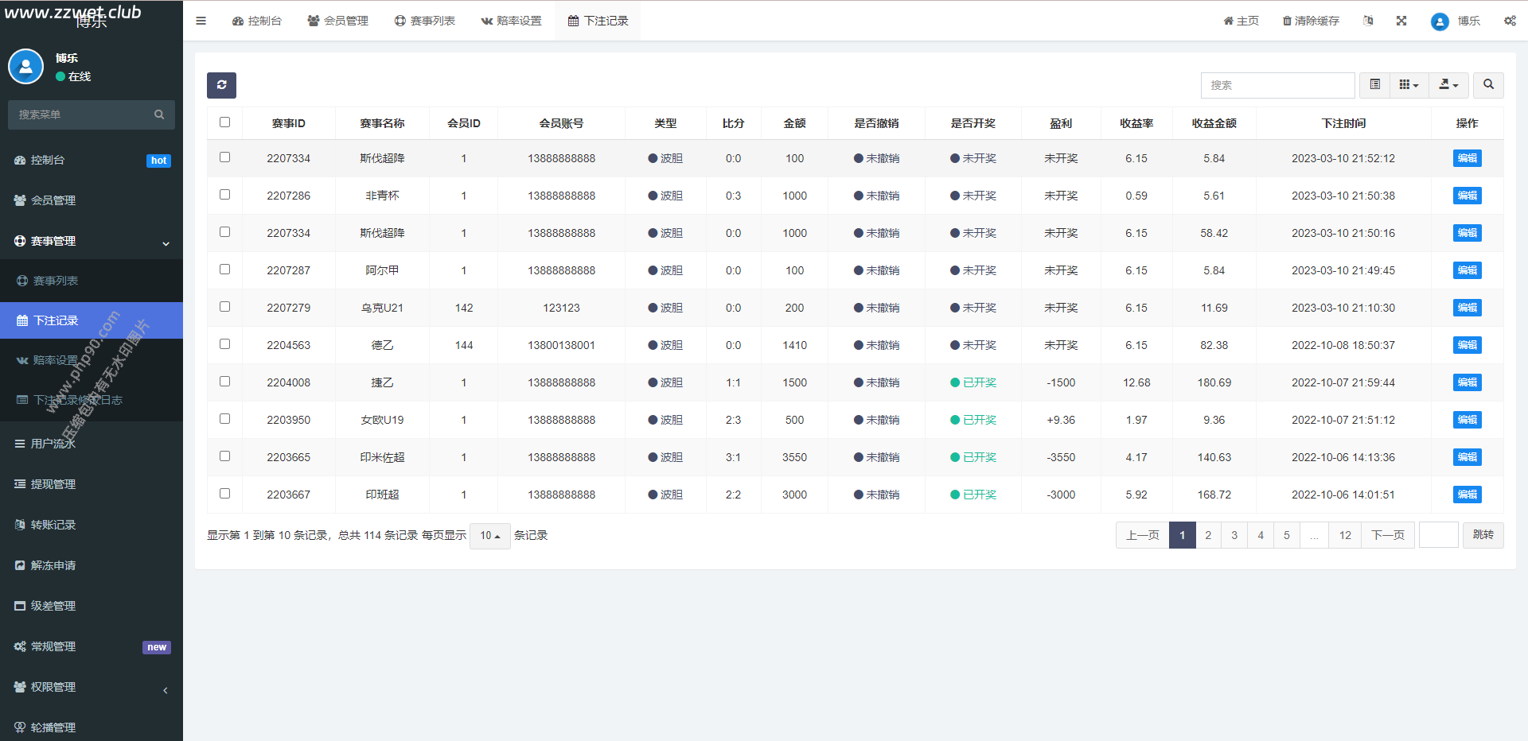Click the 已开奖 status for 女欧U19

[x=973, y=420]
